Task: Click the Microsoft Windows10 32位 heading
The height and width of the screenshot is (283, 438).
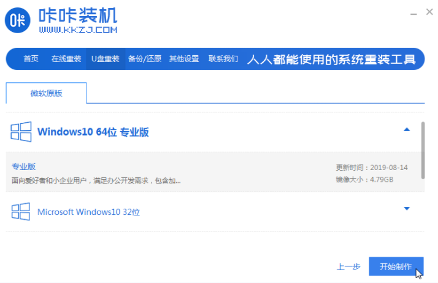Action: (x=89, y=212)
